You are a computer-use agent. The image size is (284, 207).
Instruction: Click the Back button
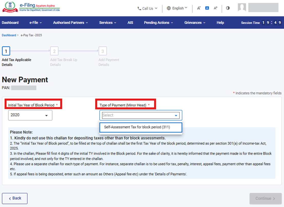(x=15, y=198)
